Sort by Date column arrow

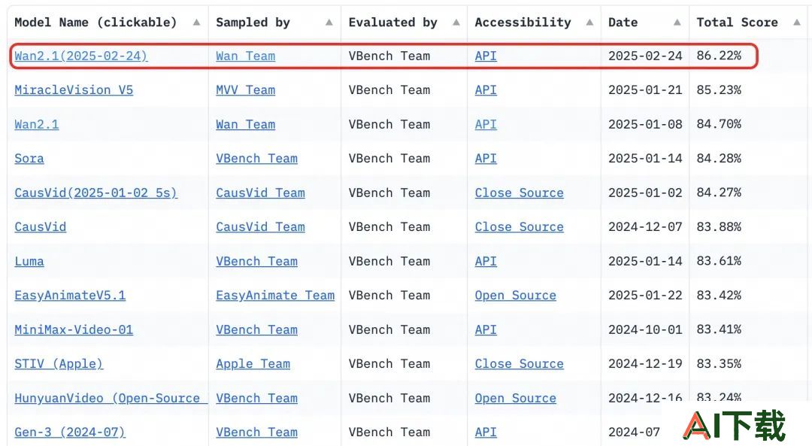677,23
